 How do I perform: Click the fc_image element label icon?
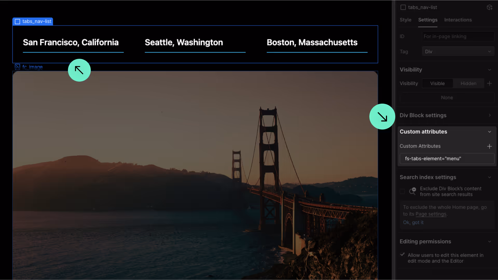(17, 67)
